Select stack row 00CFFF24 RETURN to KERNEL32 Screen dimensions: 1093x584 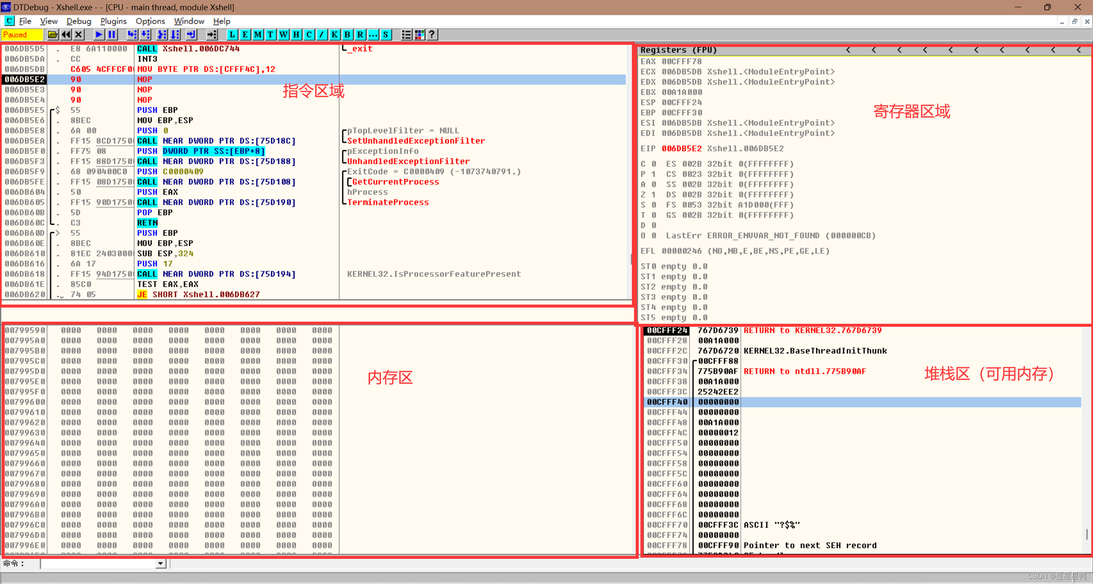click(862, 330)
